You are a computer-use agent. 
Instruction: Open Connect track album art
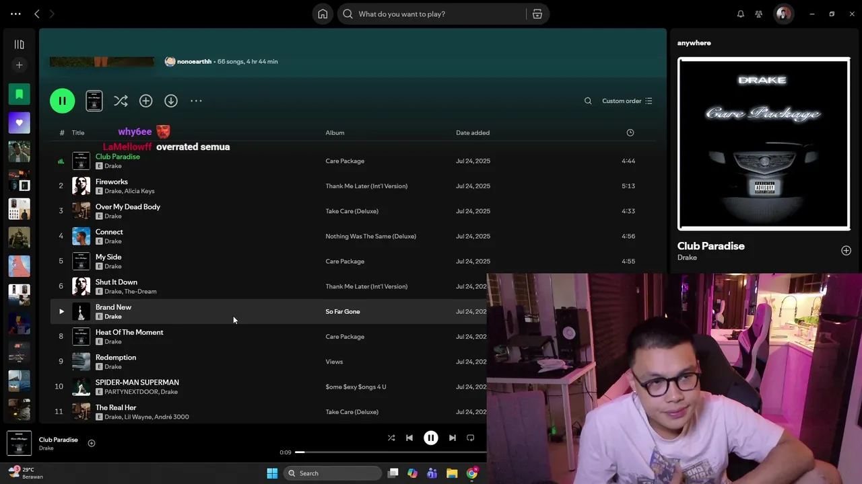[81, 236]
